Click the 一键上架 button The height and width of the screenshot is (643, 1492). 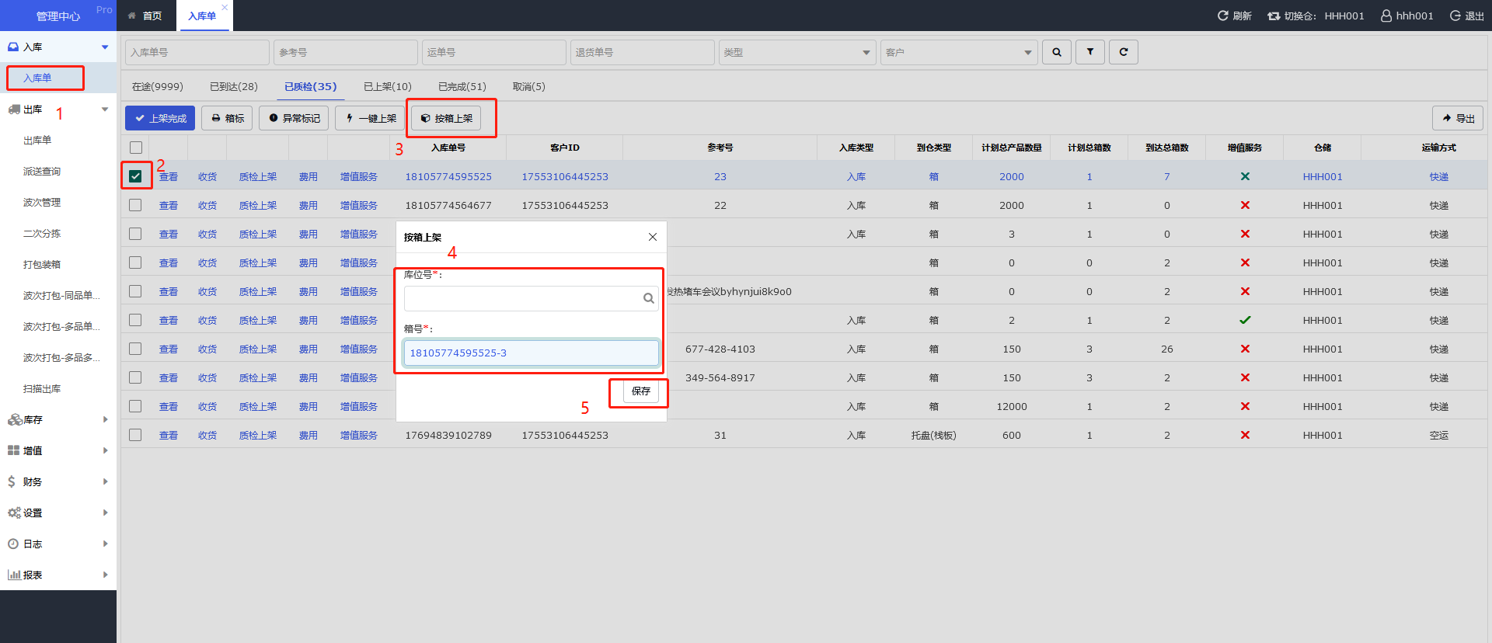pos(371,118)
